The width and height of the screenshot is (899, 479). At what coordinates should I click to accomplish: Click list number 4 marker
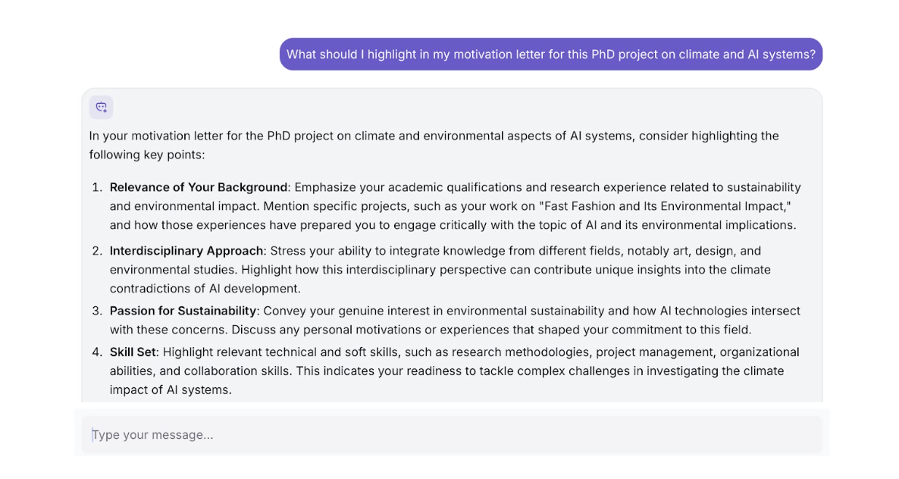[x=97, y=352]
